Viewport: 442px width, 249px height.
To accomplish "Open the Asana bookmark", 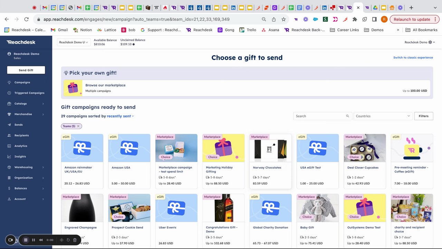I will [x=270, y=30].
